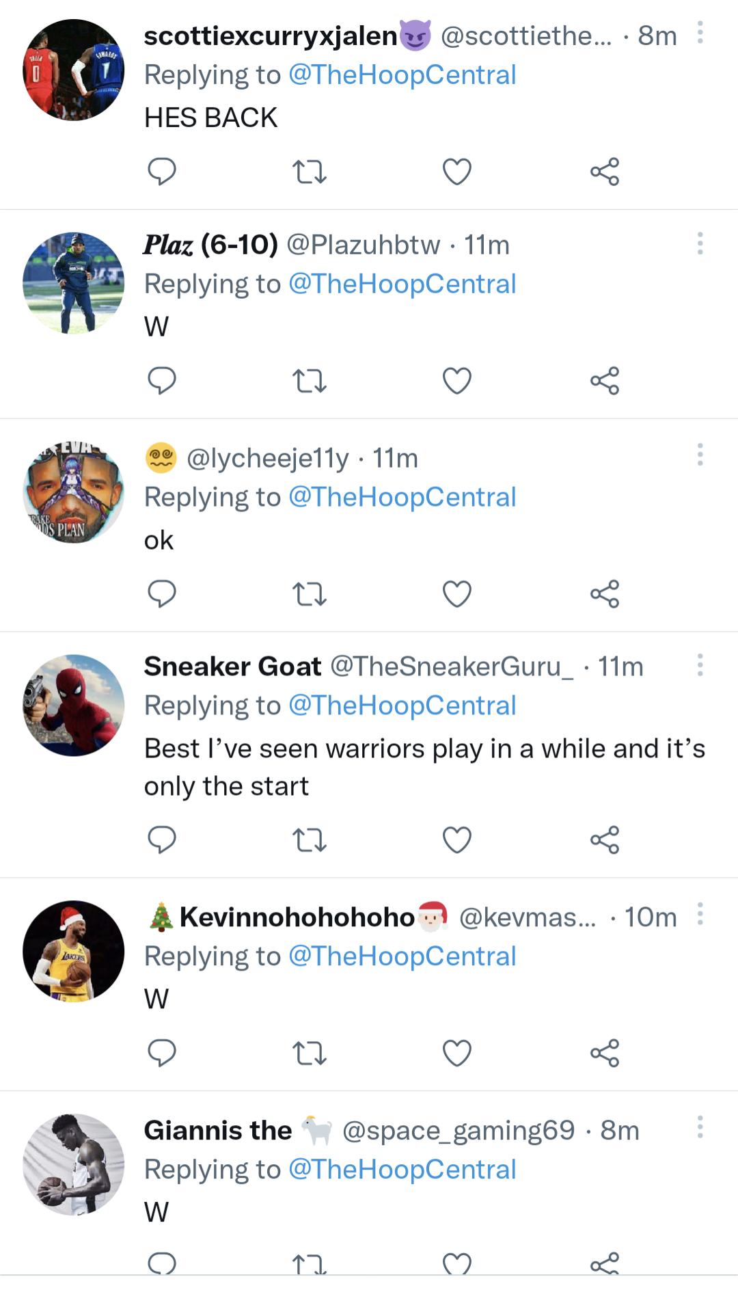Screen dimensions: 738x1290
Task: Like Plaz's W reply
Action: (456, 381)
